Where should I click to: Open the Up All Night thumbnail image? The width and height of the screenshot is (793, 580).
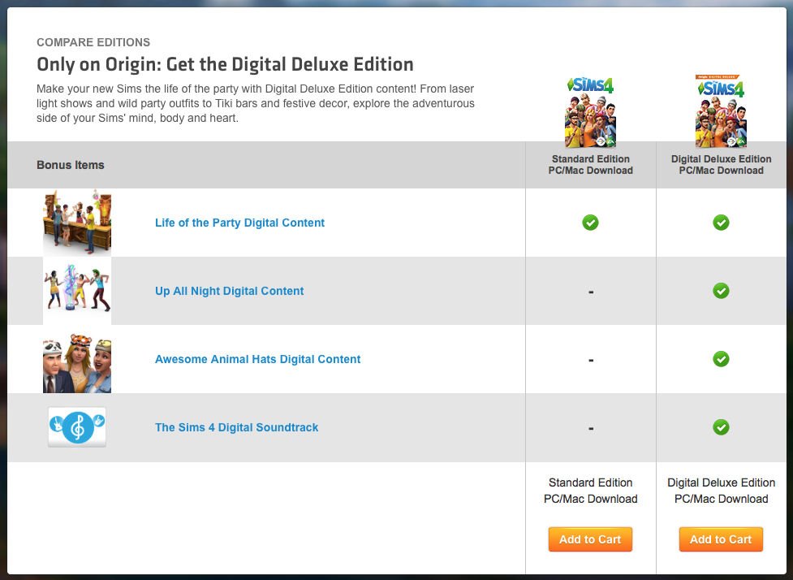click(x=77, y=291)
